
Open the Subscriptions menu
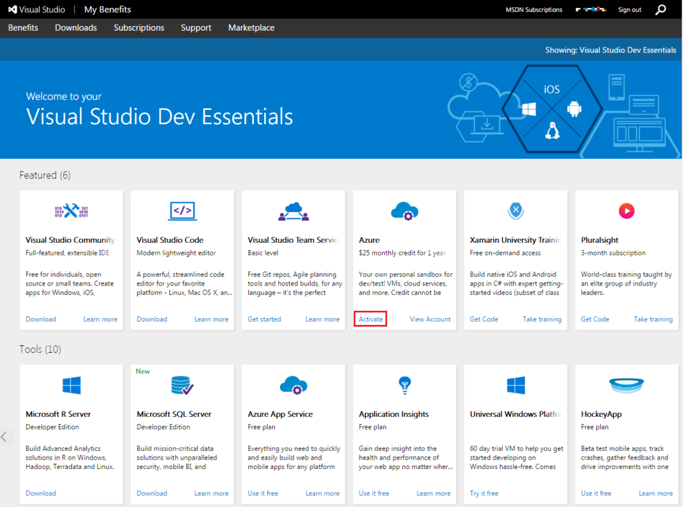coord(139,28)
